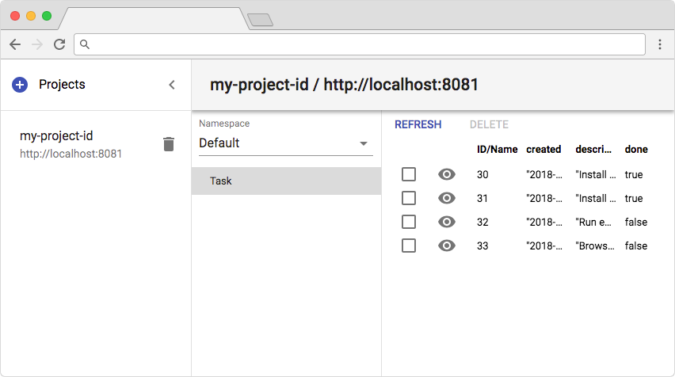Click the DELETE button
This screenshot has height=377, width=675.
point(489,124)
